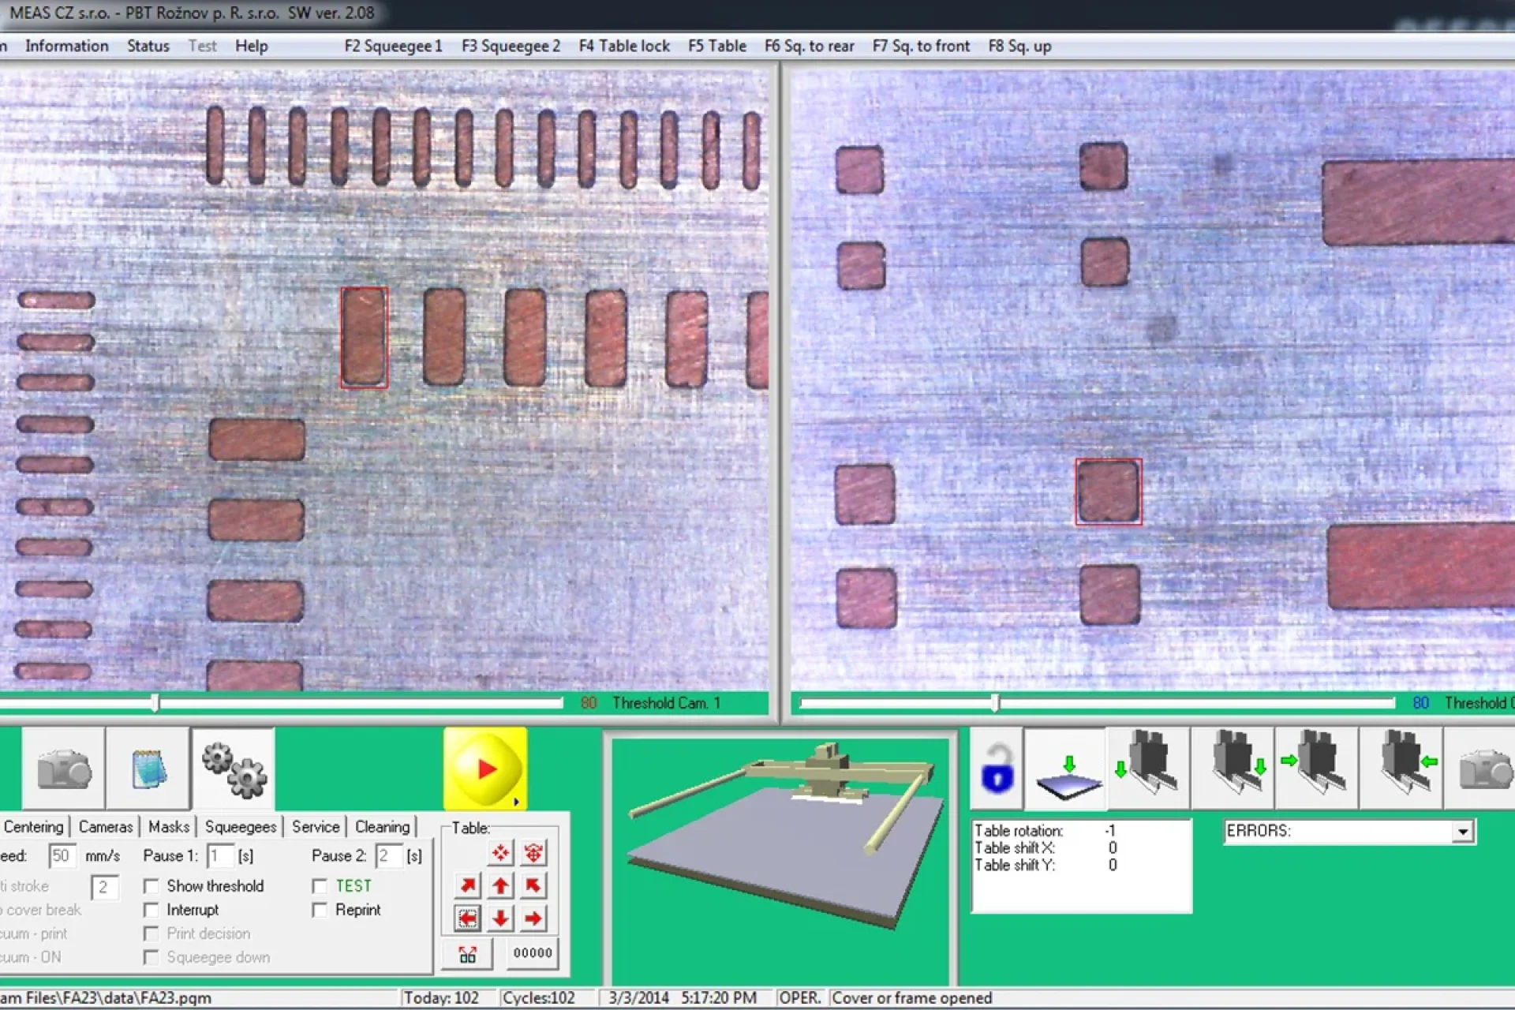Open the Cleaning tab

383,827
